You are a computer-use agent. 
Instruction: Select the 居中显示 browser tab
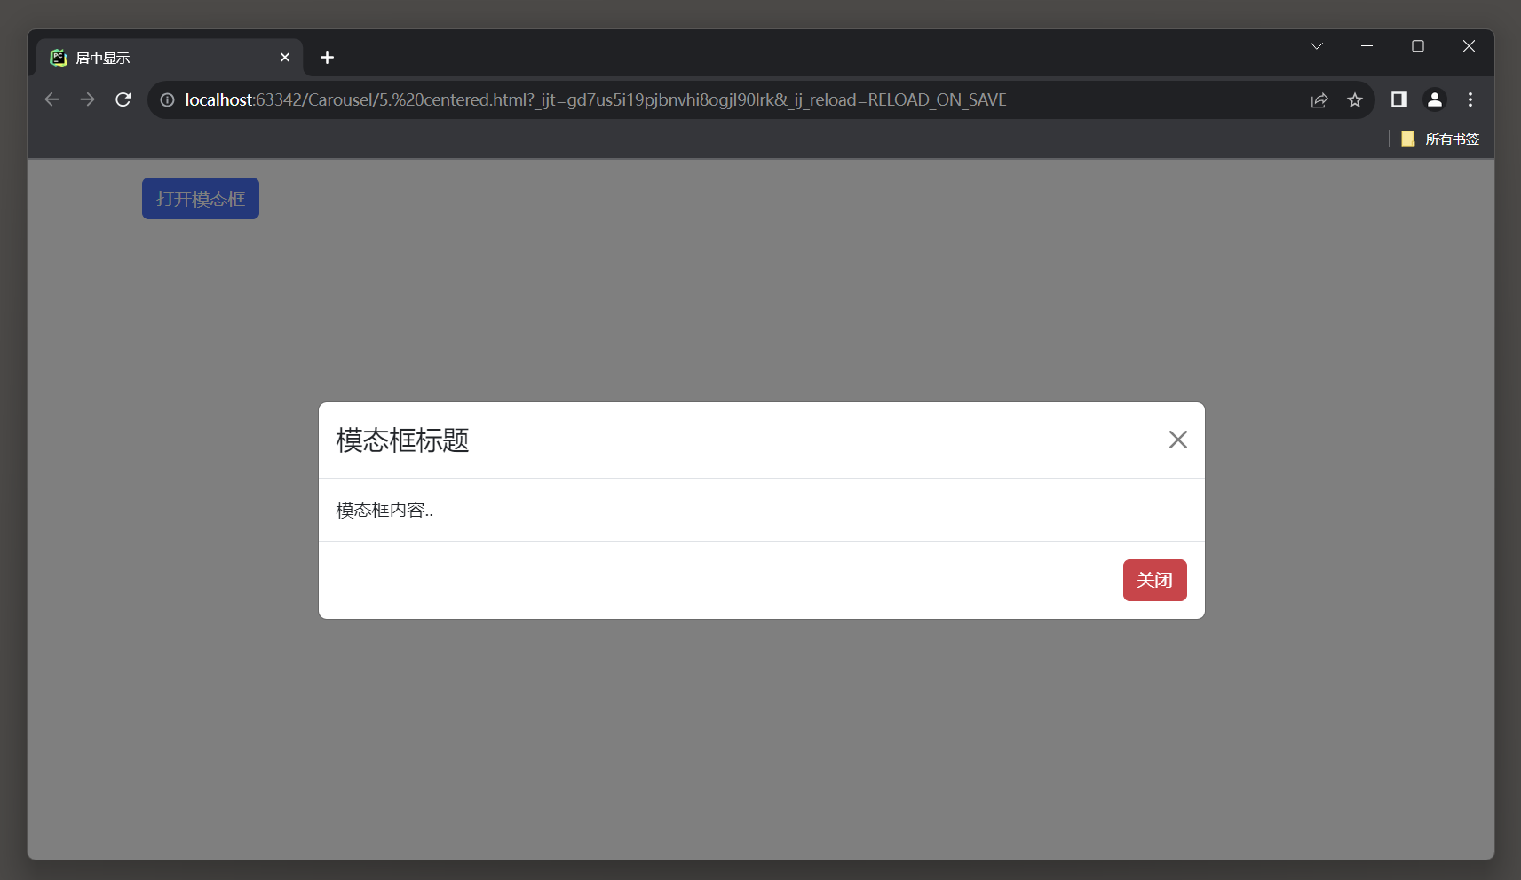(x=169, y=58)
